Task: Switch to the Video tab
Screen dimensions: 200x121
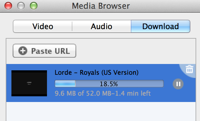Action: (43, 26)
